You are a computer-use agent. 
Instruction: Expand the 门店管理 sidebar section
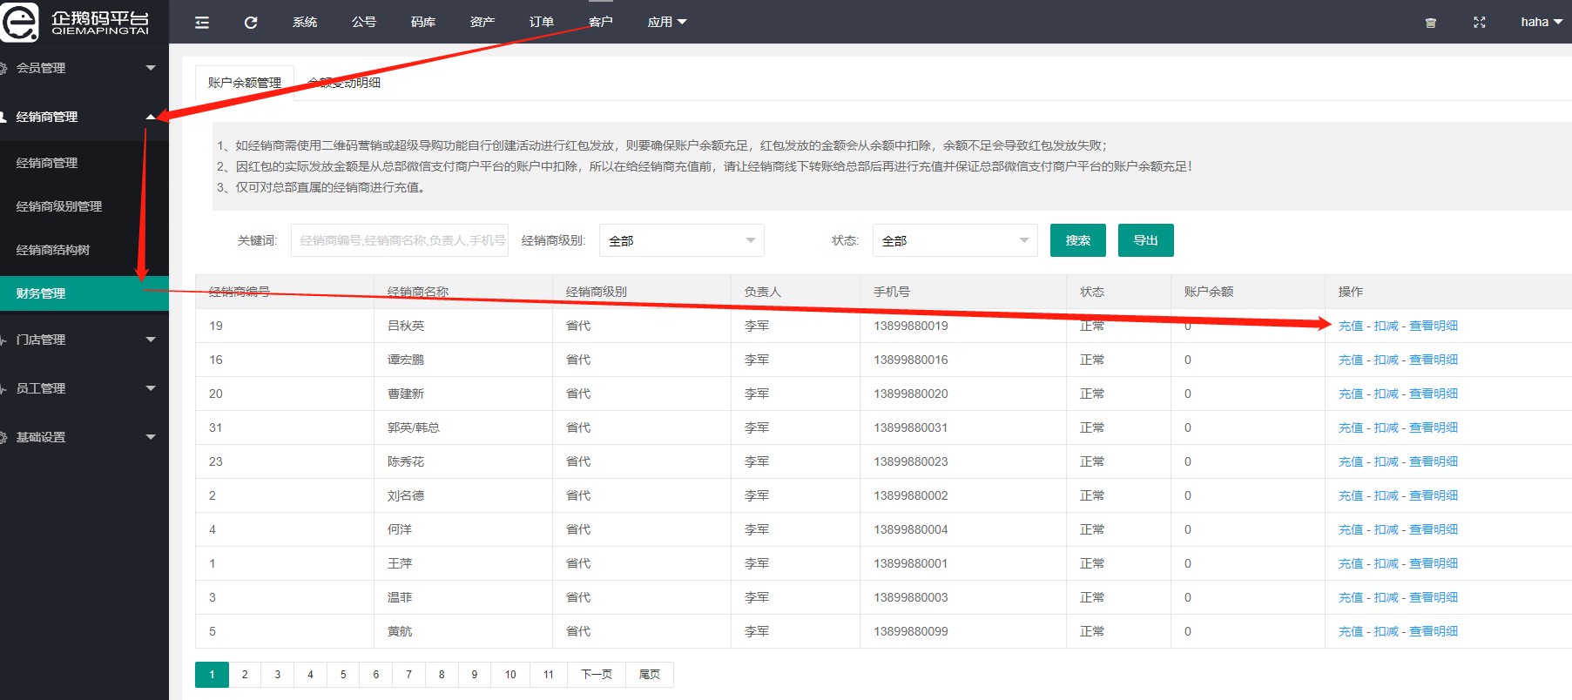[x=84, y=340]
